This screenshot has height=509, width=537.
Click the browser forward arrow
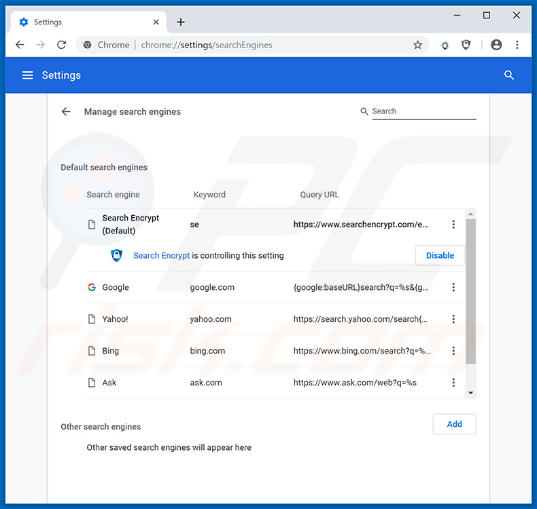[x=40, y=45]
